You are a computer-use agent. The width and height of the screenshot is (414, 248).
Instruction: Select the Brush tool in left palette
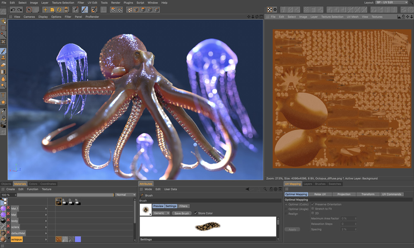(x=3, y=51)
